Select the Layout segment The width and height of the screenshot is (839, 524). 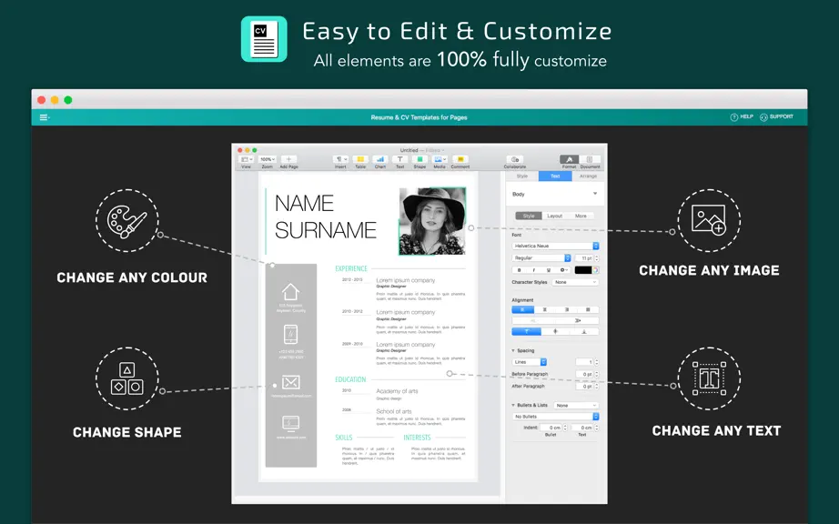pos(555,216)
